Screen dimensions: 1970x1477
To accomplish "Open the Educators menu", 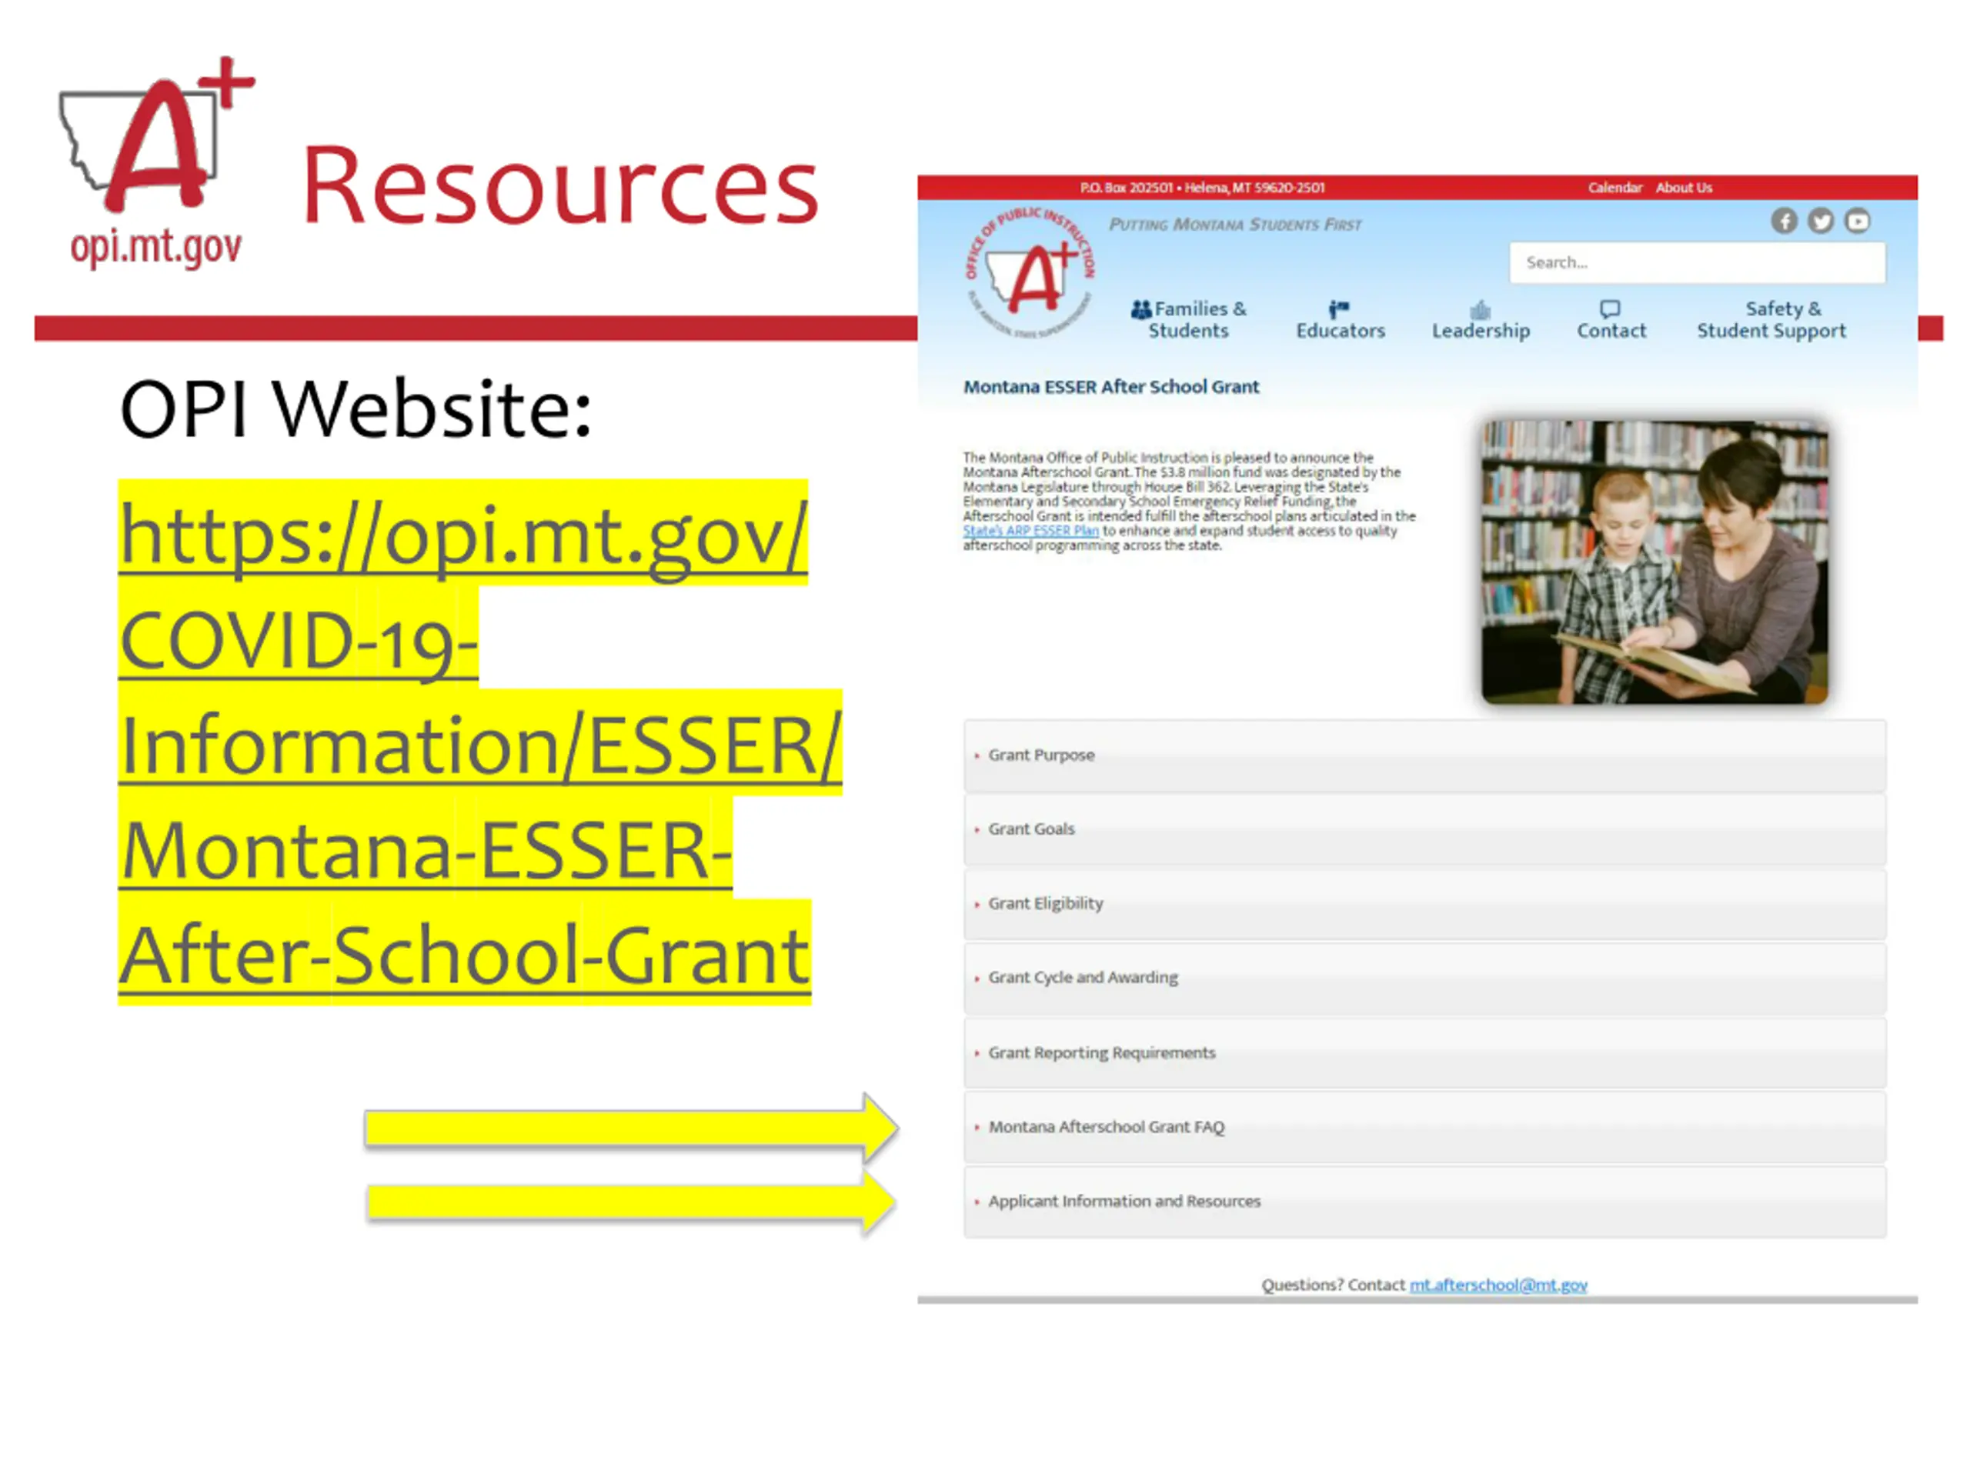I will tap(1341, 321).
